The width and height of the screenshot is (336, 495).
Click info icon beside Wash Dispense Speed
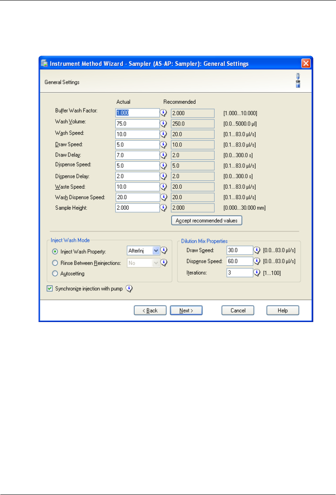(163, 197)
